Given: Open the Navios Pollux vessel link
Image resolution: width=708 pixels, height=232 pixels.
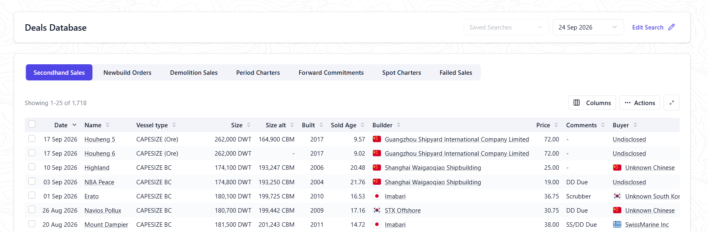Looking at the screenshot, I should click(x=103, y=210).
